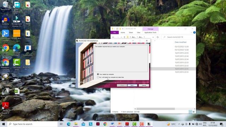The width and height of the screenshot is (226, 127).
Task: Open Microsoft Edge from the taskbar
Action: click(x=69, y=124)
